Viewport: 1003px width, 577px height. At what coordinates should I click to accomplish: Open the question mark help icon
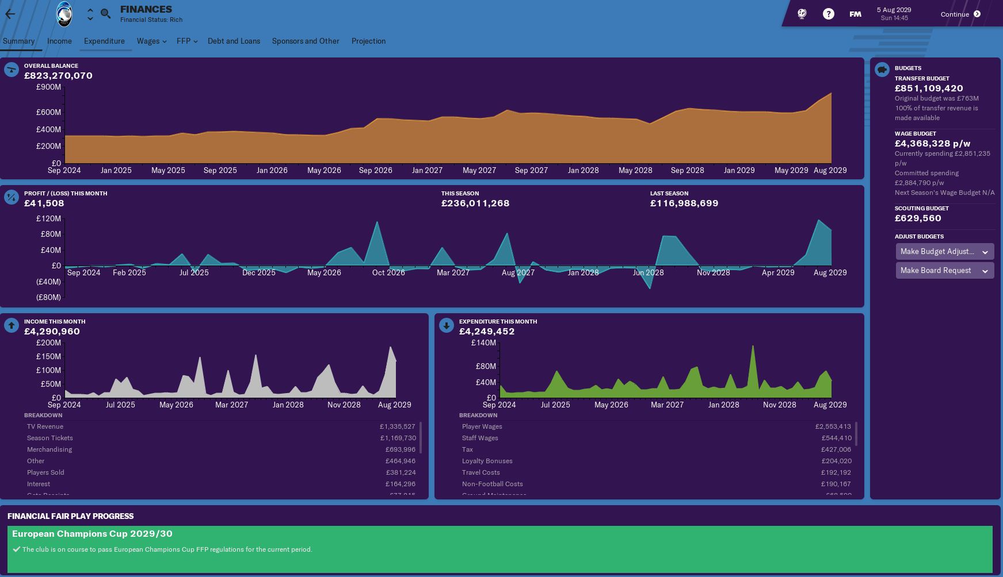(828, 14)
